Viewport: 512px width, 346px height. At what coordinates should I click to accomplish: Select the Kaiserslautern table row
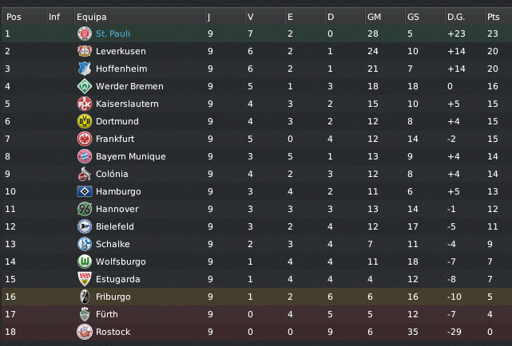[x=256, y=104]
